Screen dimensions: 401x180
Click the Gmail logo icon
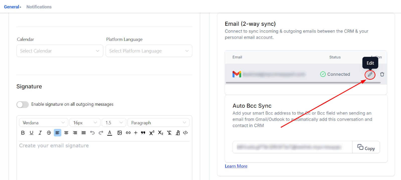pos(237,74)
